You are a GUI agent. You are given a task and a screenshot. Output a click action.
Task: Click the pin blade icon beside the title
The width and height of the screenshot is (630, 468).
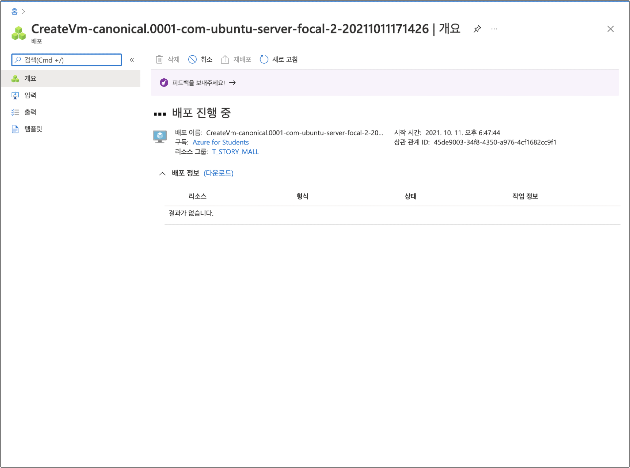point(477,29)
